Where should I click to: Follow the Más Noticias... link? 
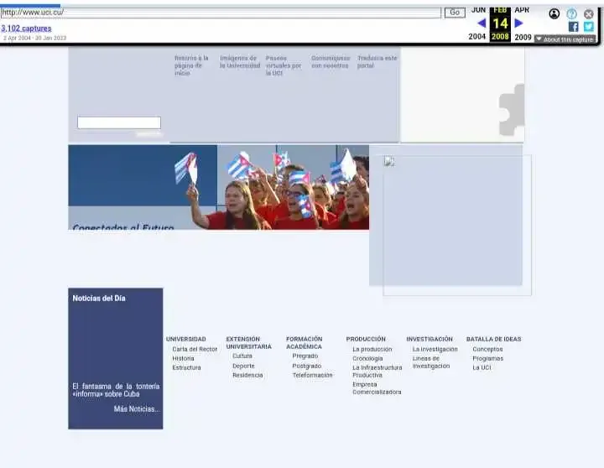tap(137, 409)
